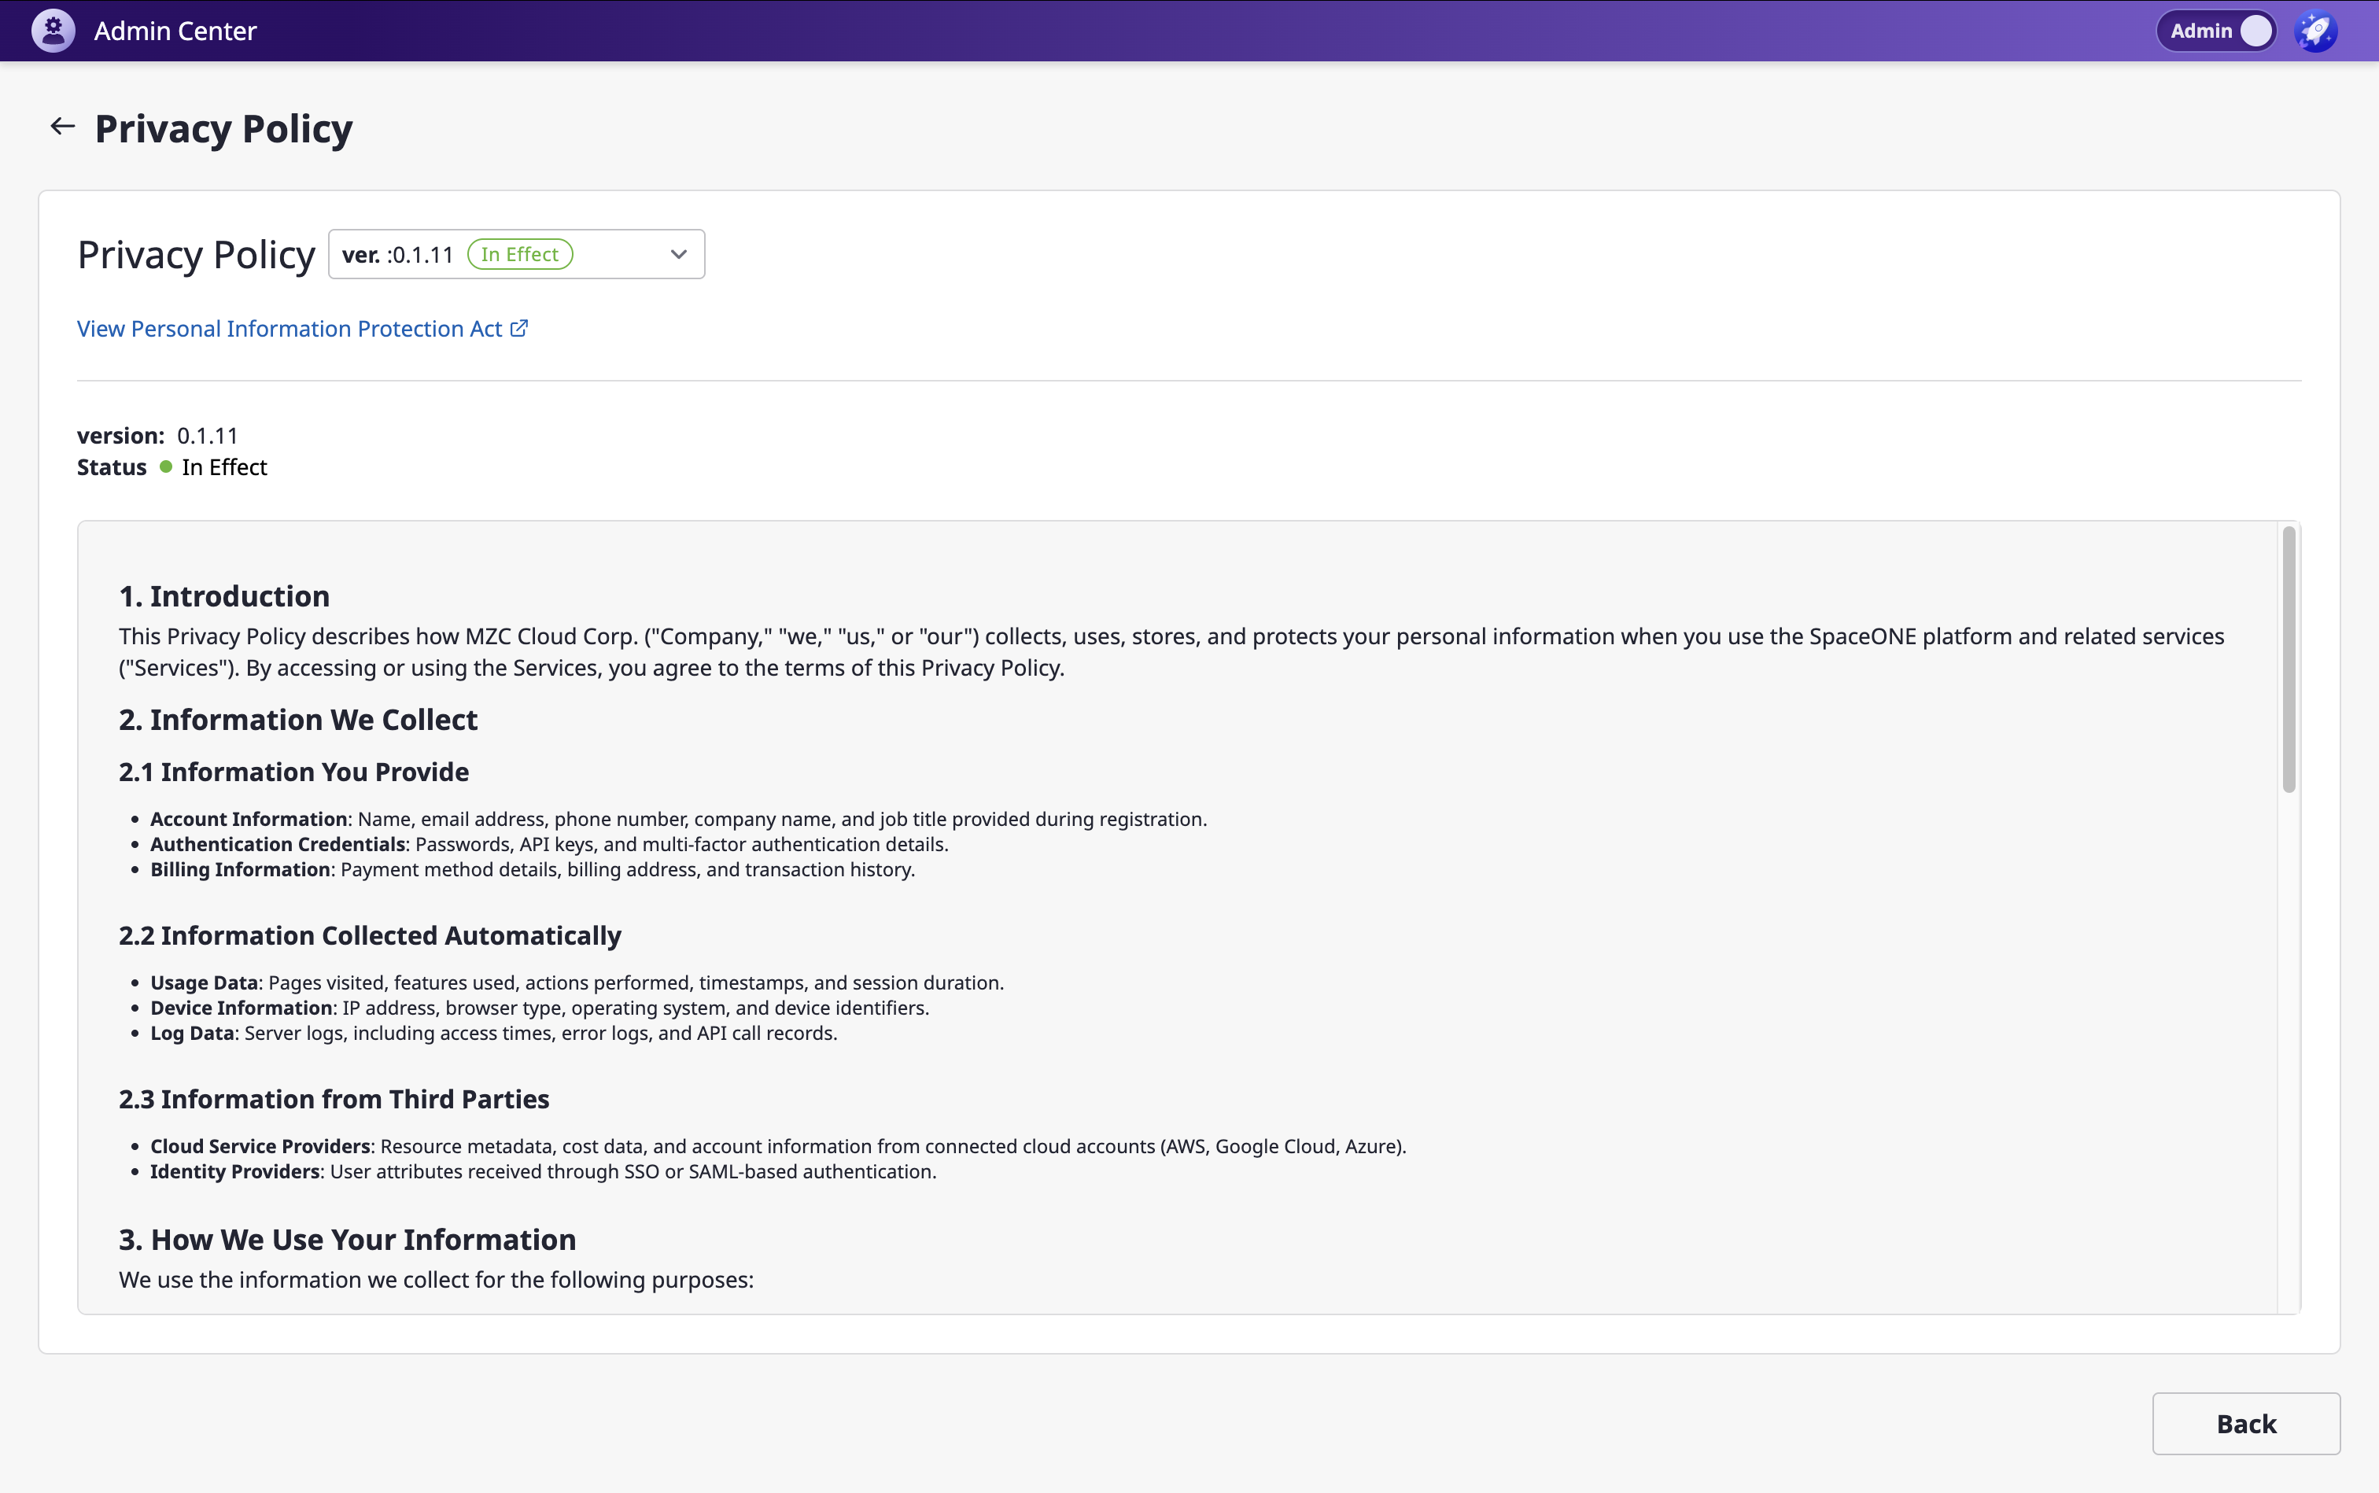Screen dimensions: 2379x1493
Task: Click the green In Effect badge in the selector
Action: pos(519,255)
